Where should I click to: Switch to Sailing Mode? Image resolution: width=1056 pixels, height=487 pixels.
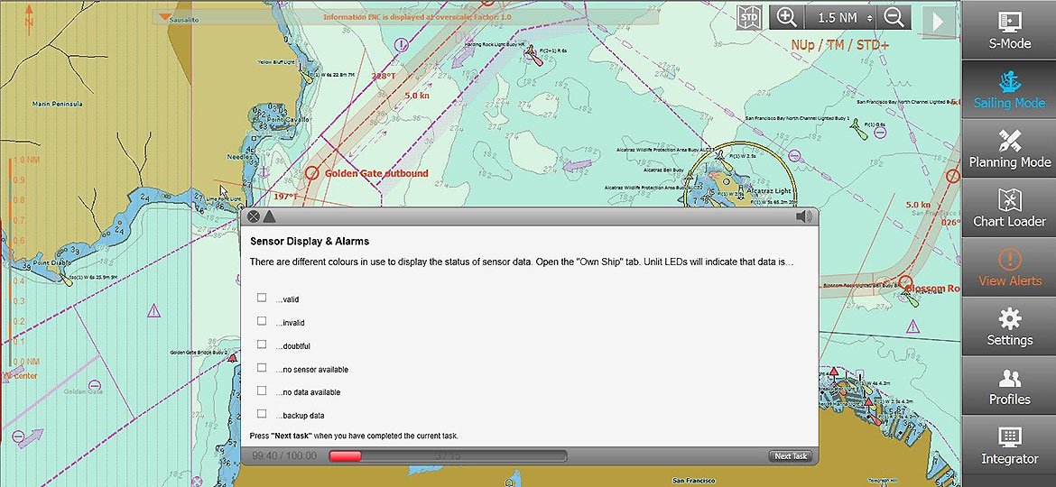(x=1009, y=88)
